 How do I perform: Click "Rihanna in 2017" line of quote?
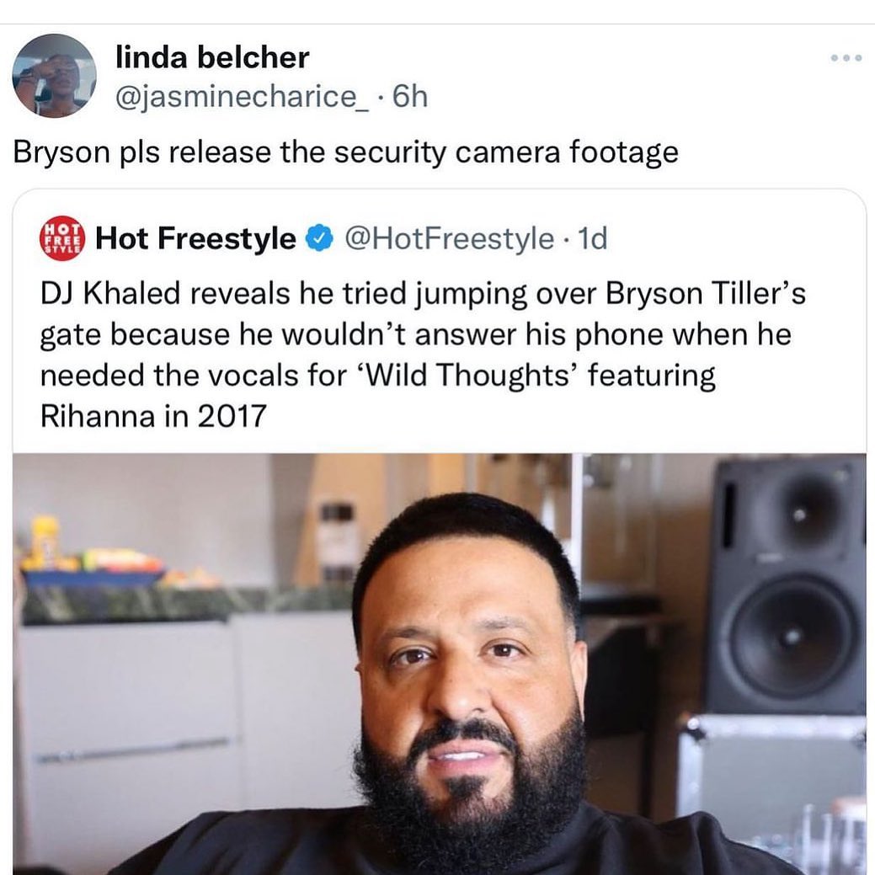pyautogui.click(x=153, y=416)
